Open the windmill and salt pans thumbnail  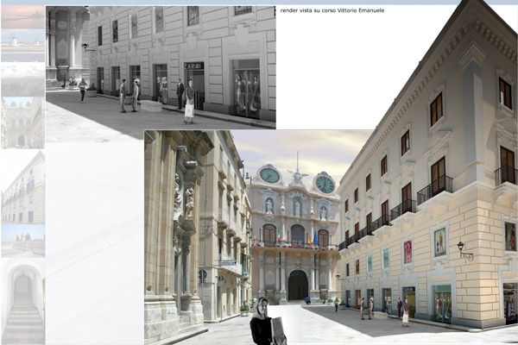point(22,46)
